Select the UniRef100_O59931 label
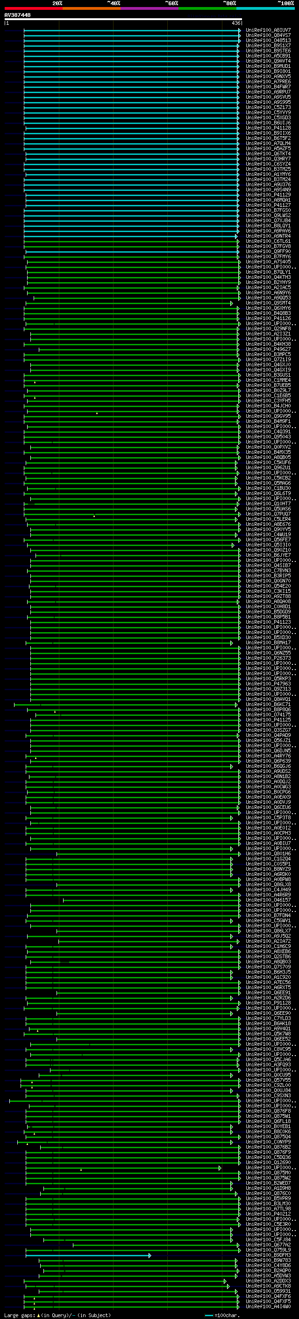The height and width of the screenshot is (1319, 299). [x=268, y=1291]
